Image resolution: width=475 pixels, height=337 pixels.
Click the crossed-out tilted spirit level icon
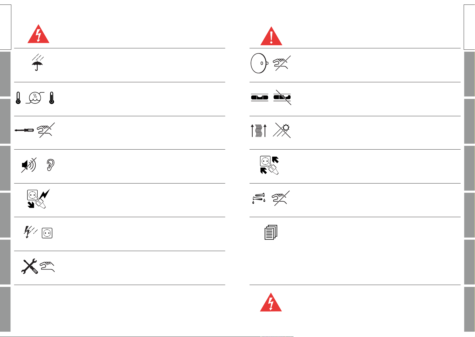pyautogui.click(x=282, y=97)
